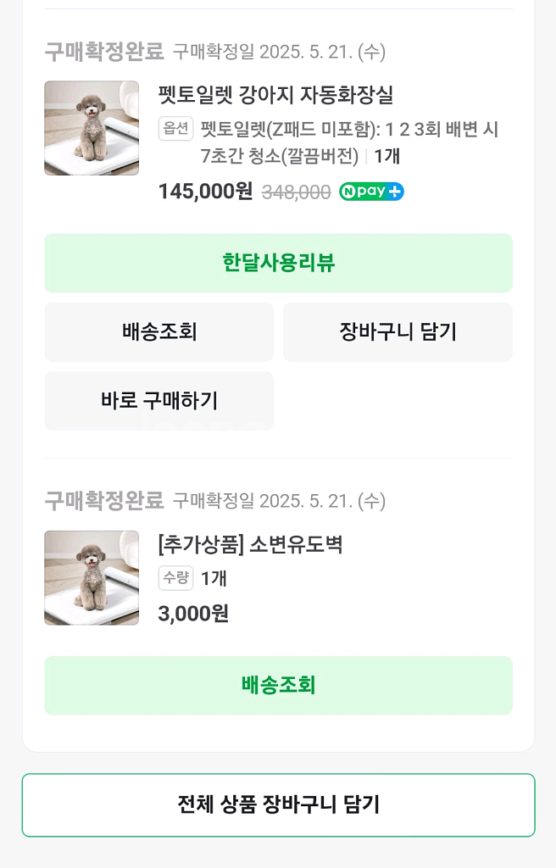Tap 구매확정완료 status above 펫토일렛 item

tap(103, 52)
